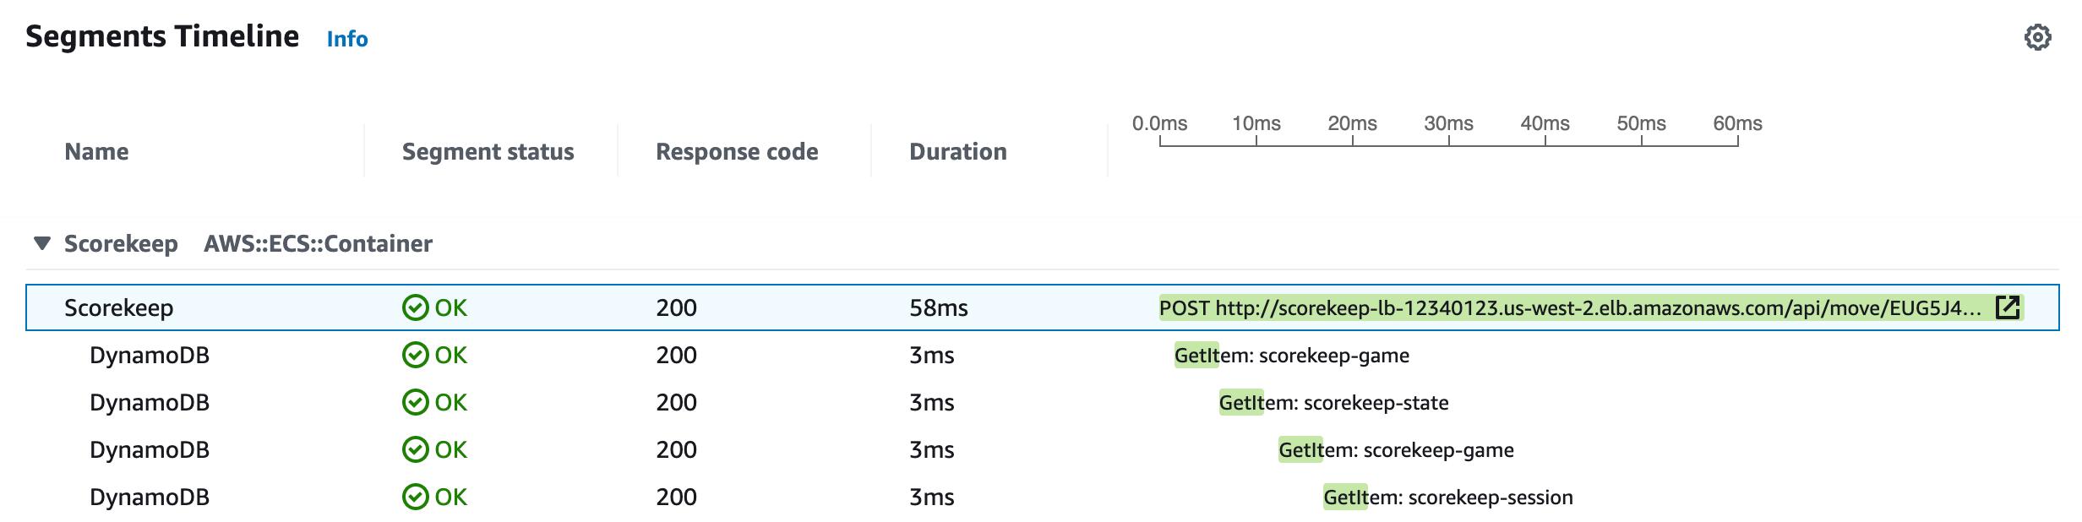Click the AWS::ECS::Container group label
The height and width of the screenshot is (522, 2082).
point(318,243)
